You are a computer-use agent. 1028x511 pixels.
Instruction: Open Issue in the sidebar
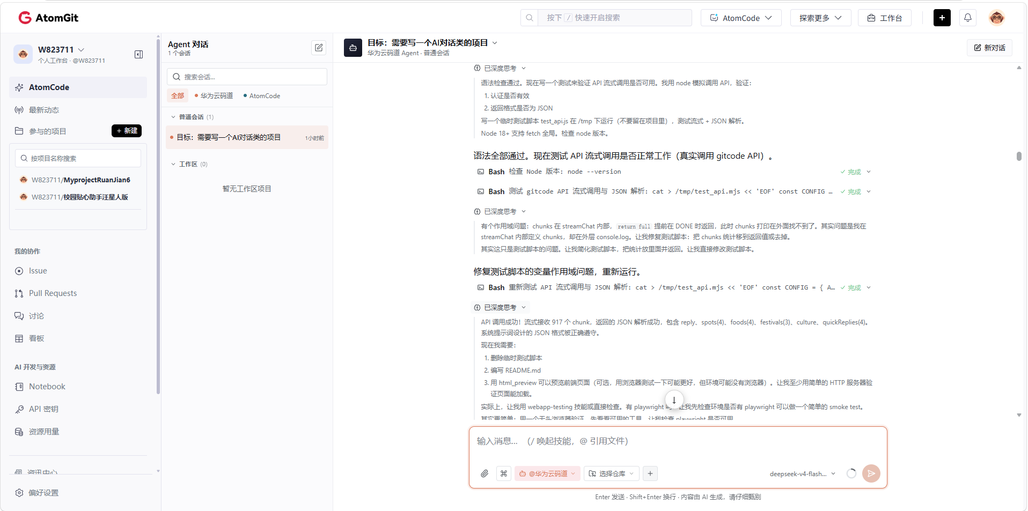pos(38,271)
